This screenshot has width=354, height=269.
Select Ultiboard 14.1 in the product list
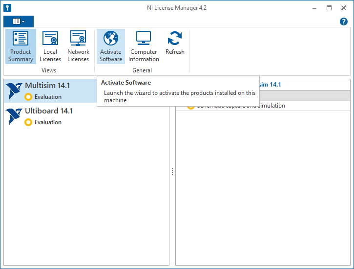tap(86, 116)
